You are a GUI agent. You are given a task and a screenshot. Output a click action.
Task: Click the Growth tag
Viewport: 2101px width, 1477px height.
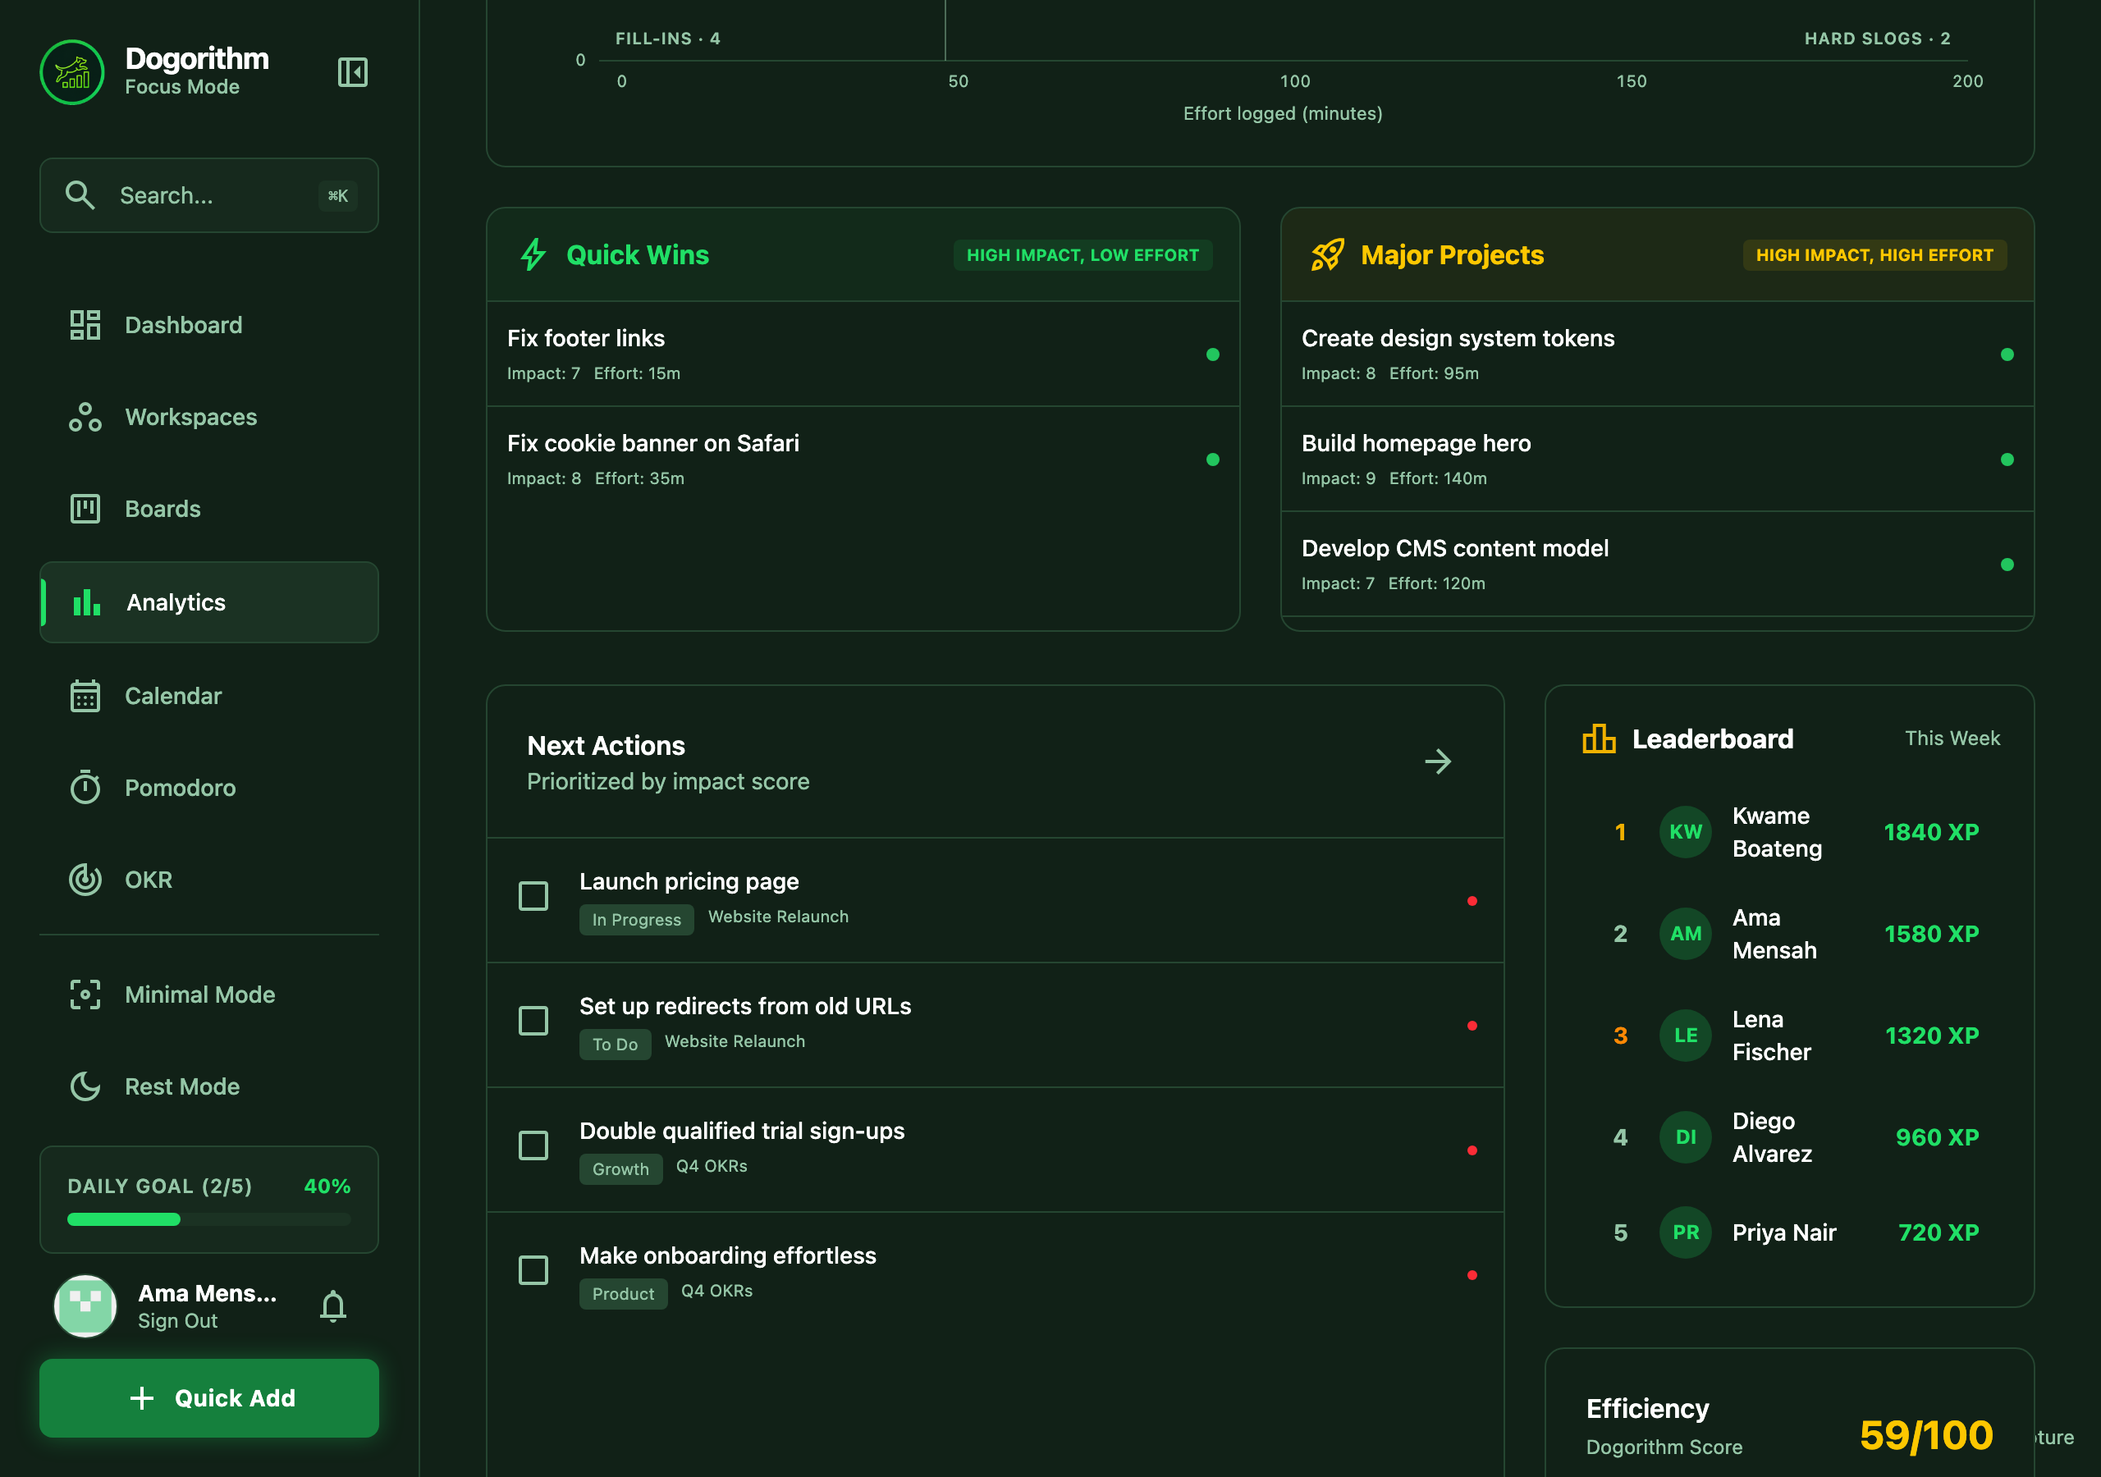(x=620, y=1169)
